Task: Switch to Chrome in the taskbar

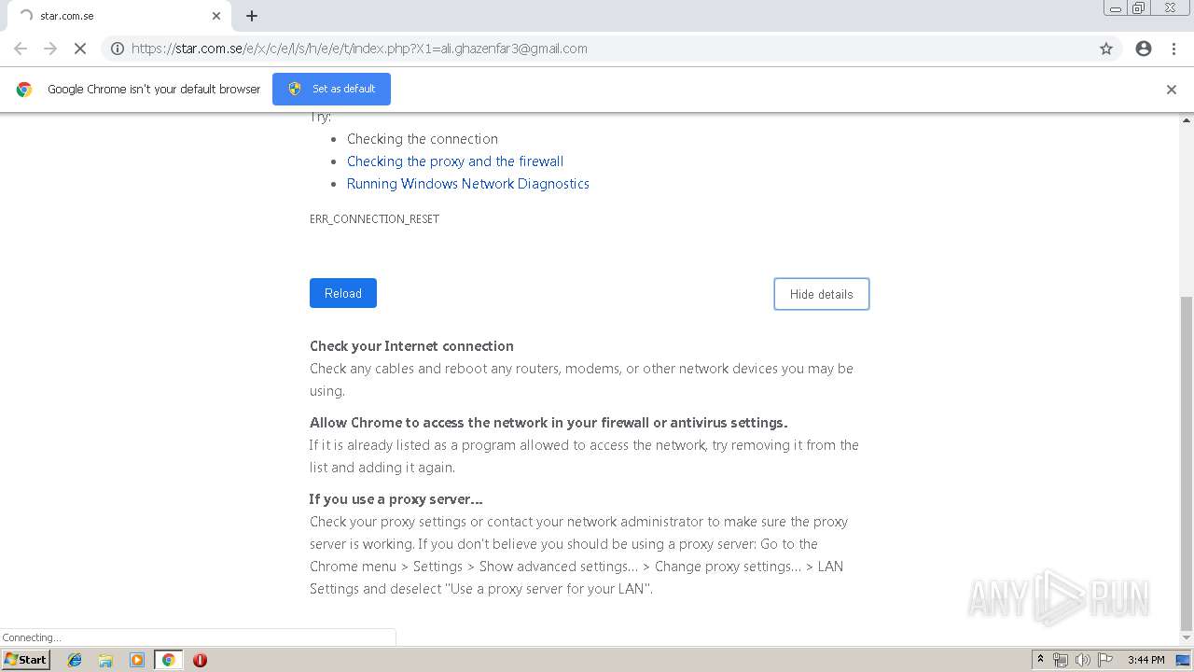Action: pos(168,660)
